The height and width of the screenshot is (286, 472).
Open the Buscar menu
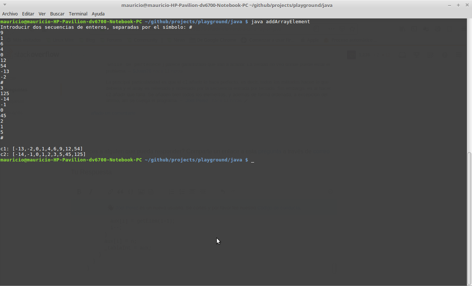pyautogui.click(x=57, y=14)
